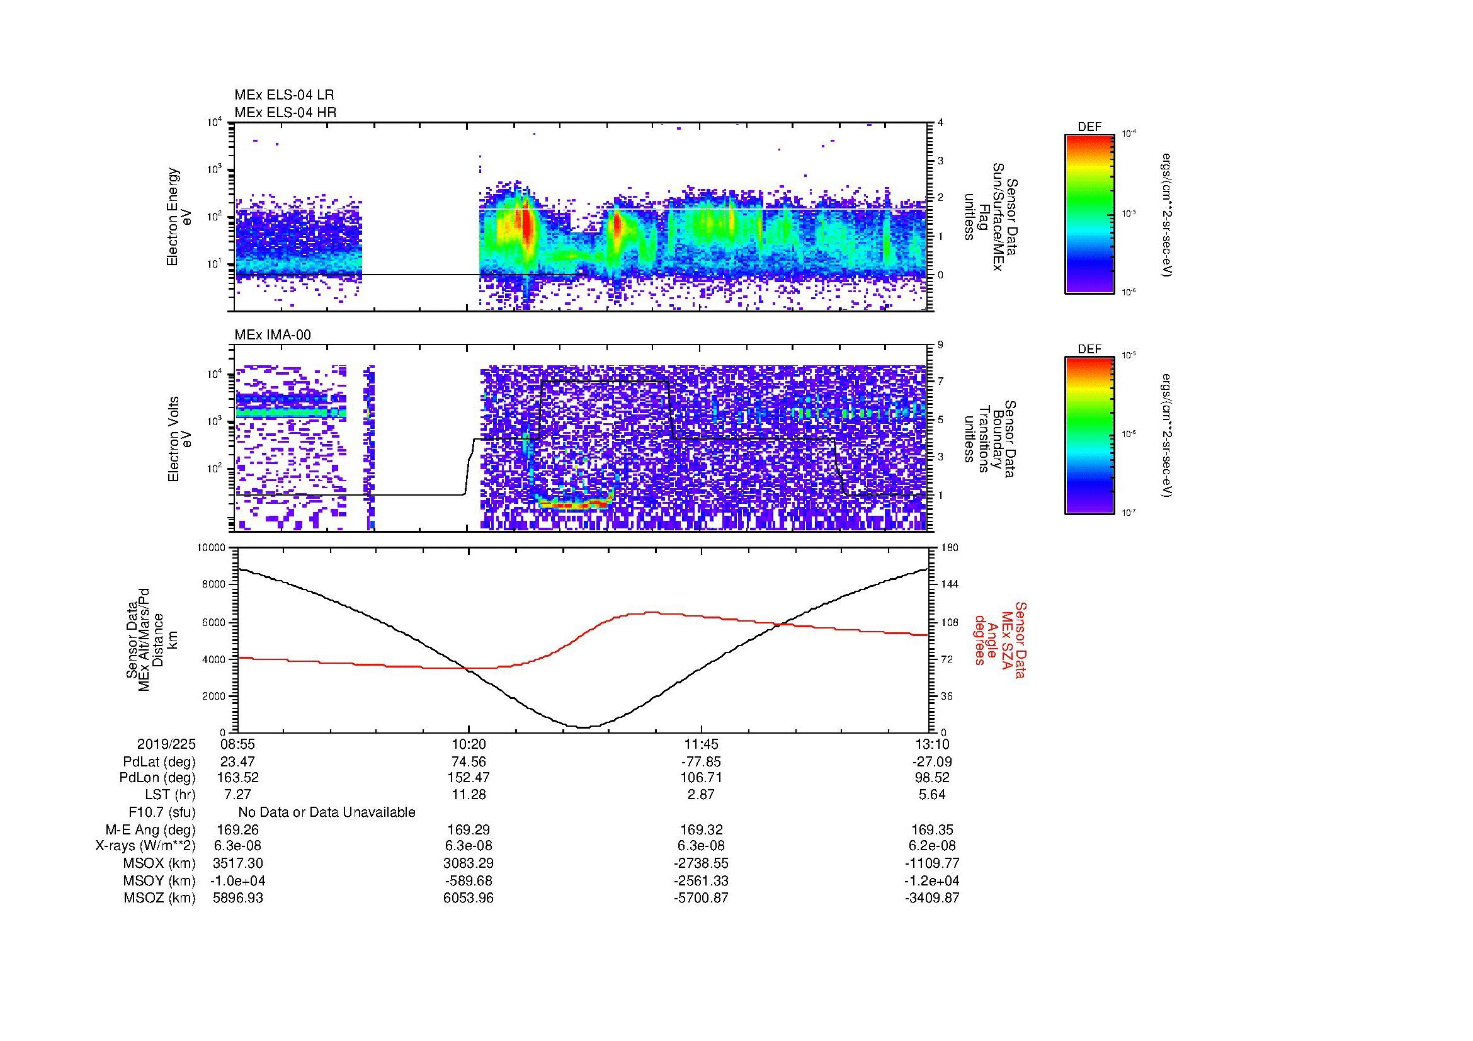Image resolution: width=1473 pixels, height=1041 pixels.
Task: Click PdLat value 74.56
Action: click(x=469, y=762)
